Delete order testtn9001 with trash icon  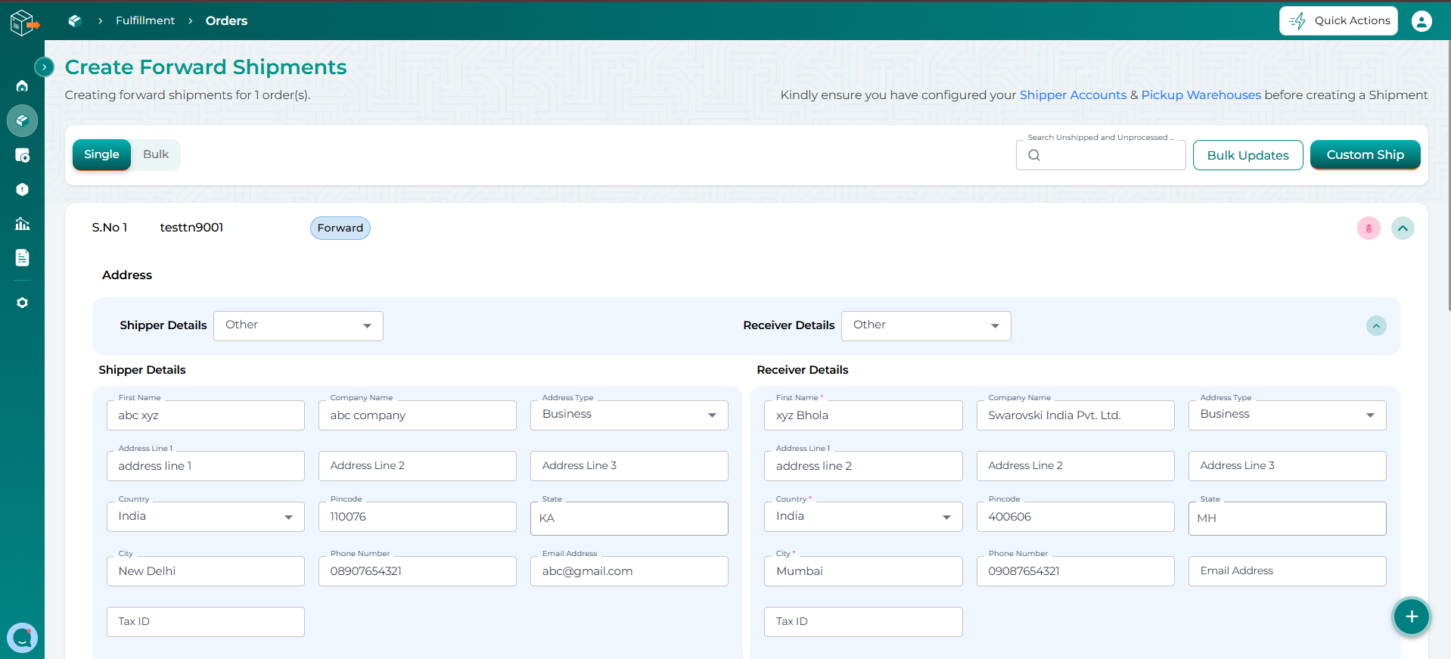coord(1369,228)
